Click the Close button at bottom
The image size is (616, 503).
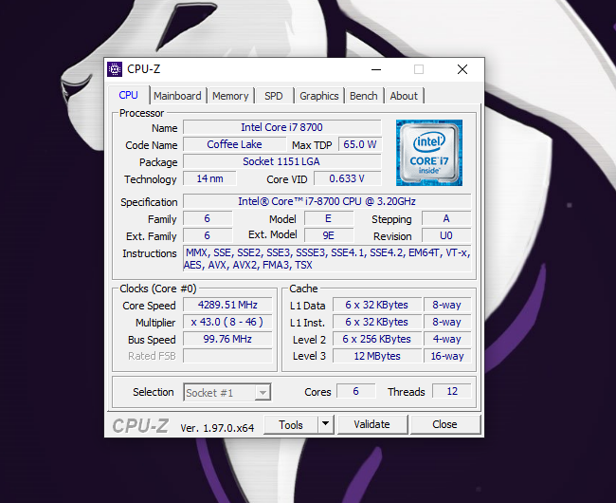[x=444, y=424]
